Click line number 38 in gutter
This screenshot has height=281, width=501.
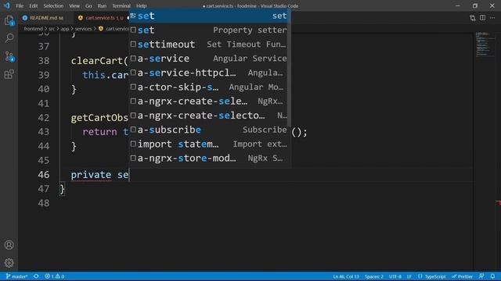tap(44, 61)
